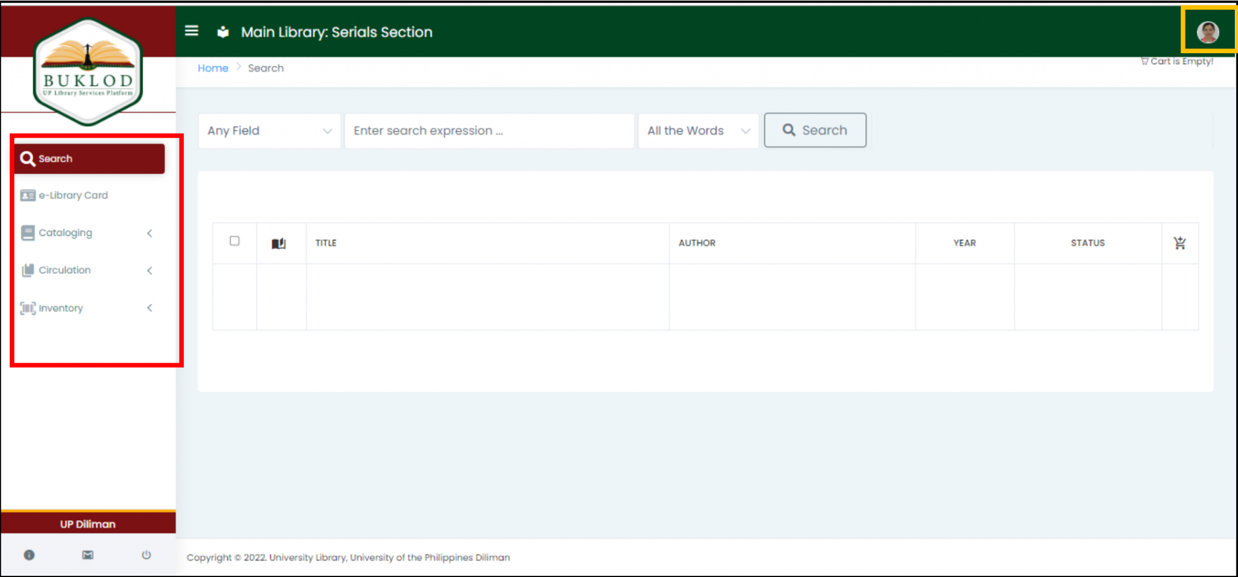Click the library reader icon beside title
The height and width of the screenshot is (577, 1238).
(x=223, y=32)
